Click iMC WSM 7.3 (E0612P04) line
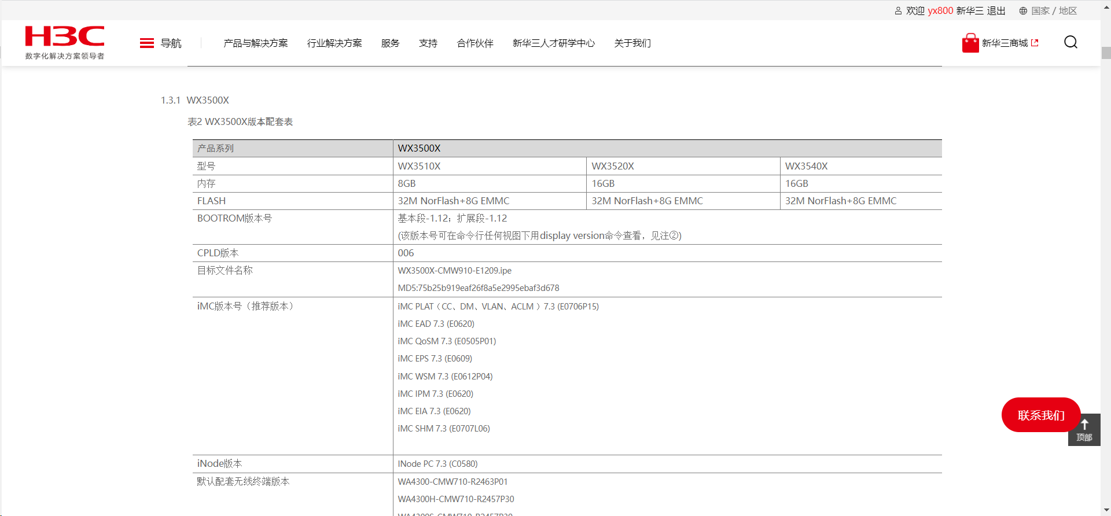Image resolution: width=1111 pixels, height=516 pixels. (x=446, y=377)
